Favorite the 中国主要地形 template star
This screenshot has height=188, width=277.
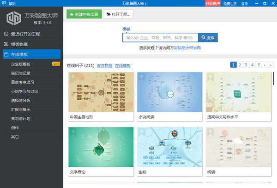pyautogui.click(x=72, y=76)
